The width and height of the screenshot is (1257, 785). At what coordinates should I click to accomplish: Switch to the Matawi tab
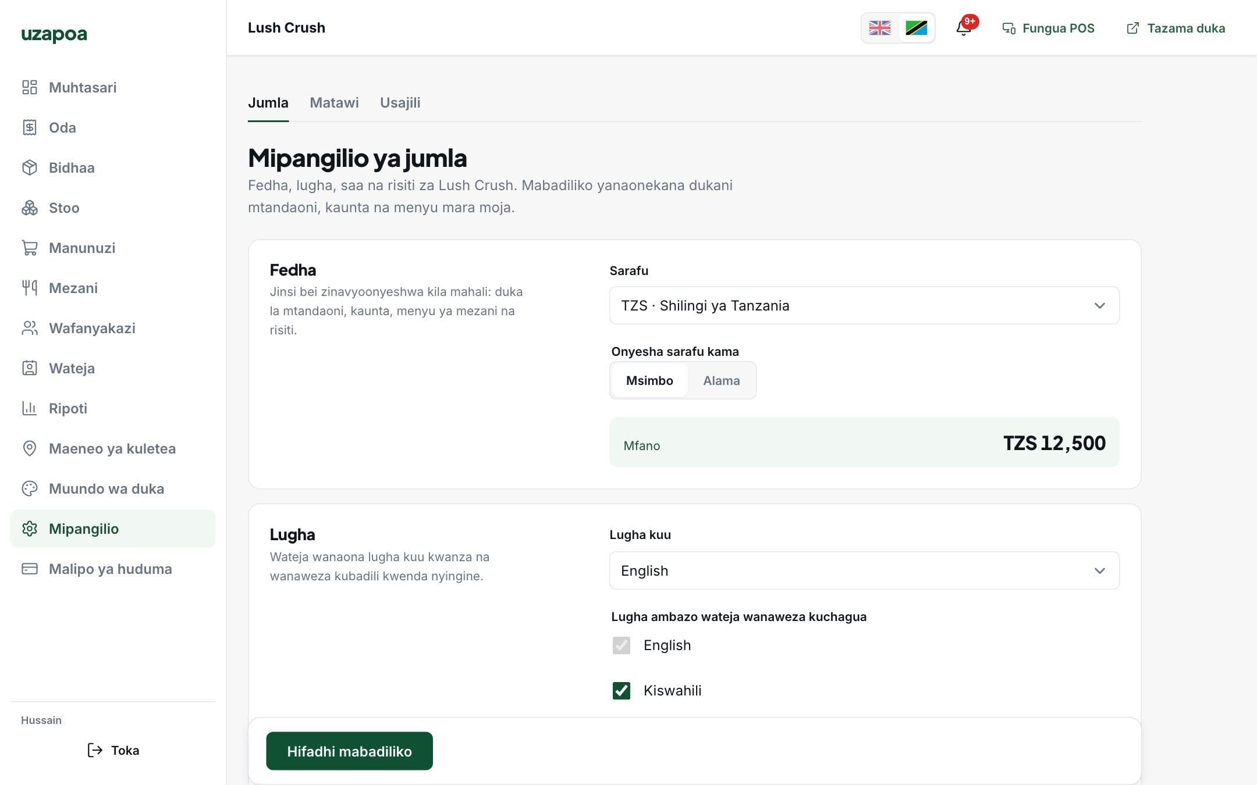[334, 103]
